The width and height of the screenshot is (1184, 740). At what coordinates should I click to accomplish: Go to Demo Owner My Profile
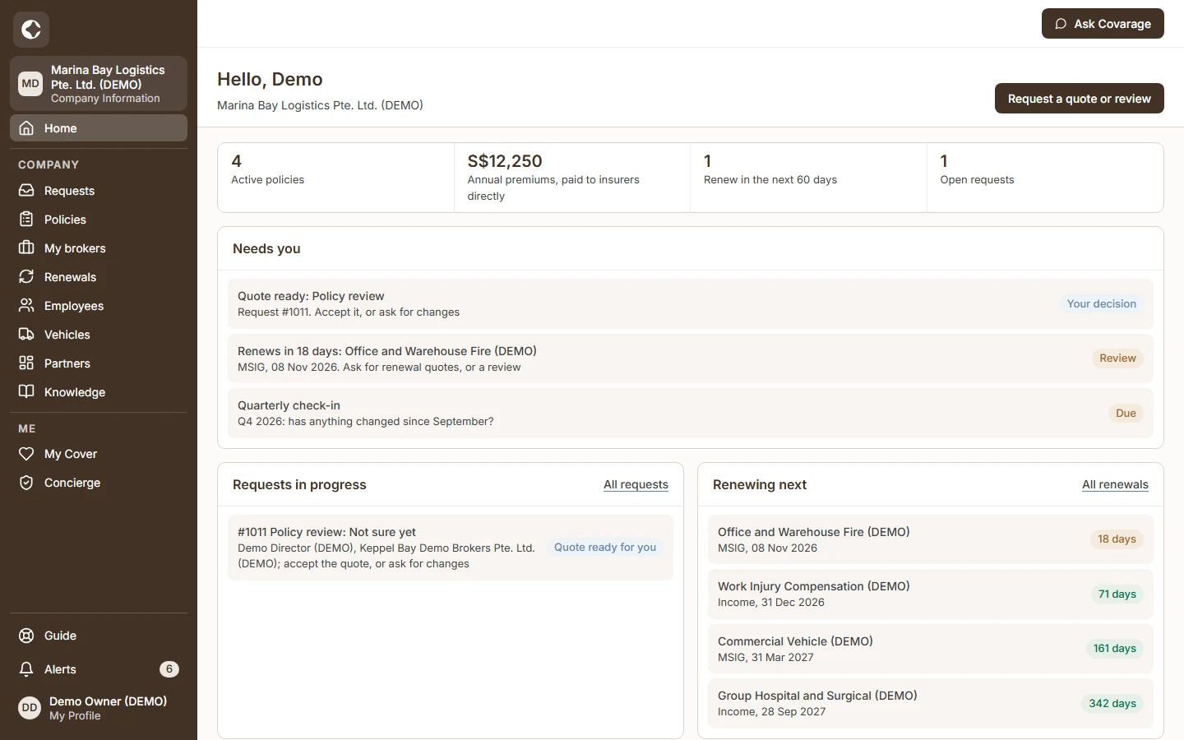99,708
